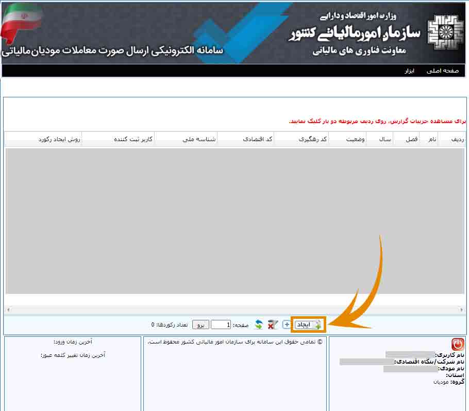This screenshot has height=411, width=469.
Task: Click the horizontal scrollbar right arrow
Action: tap(461, 310)
